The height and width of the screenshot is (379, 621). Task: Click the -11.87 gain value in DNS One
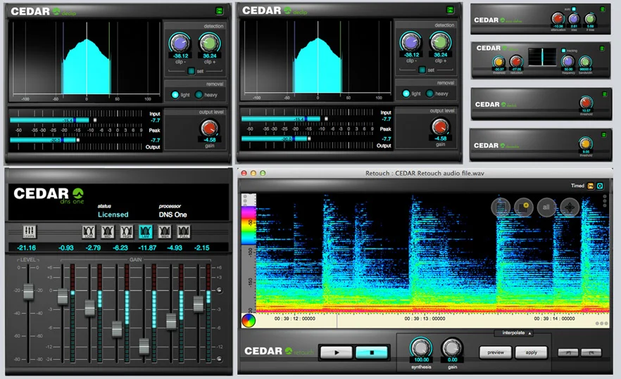pos(147,248)
